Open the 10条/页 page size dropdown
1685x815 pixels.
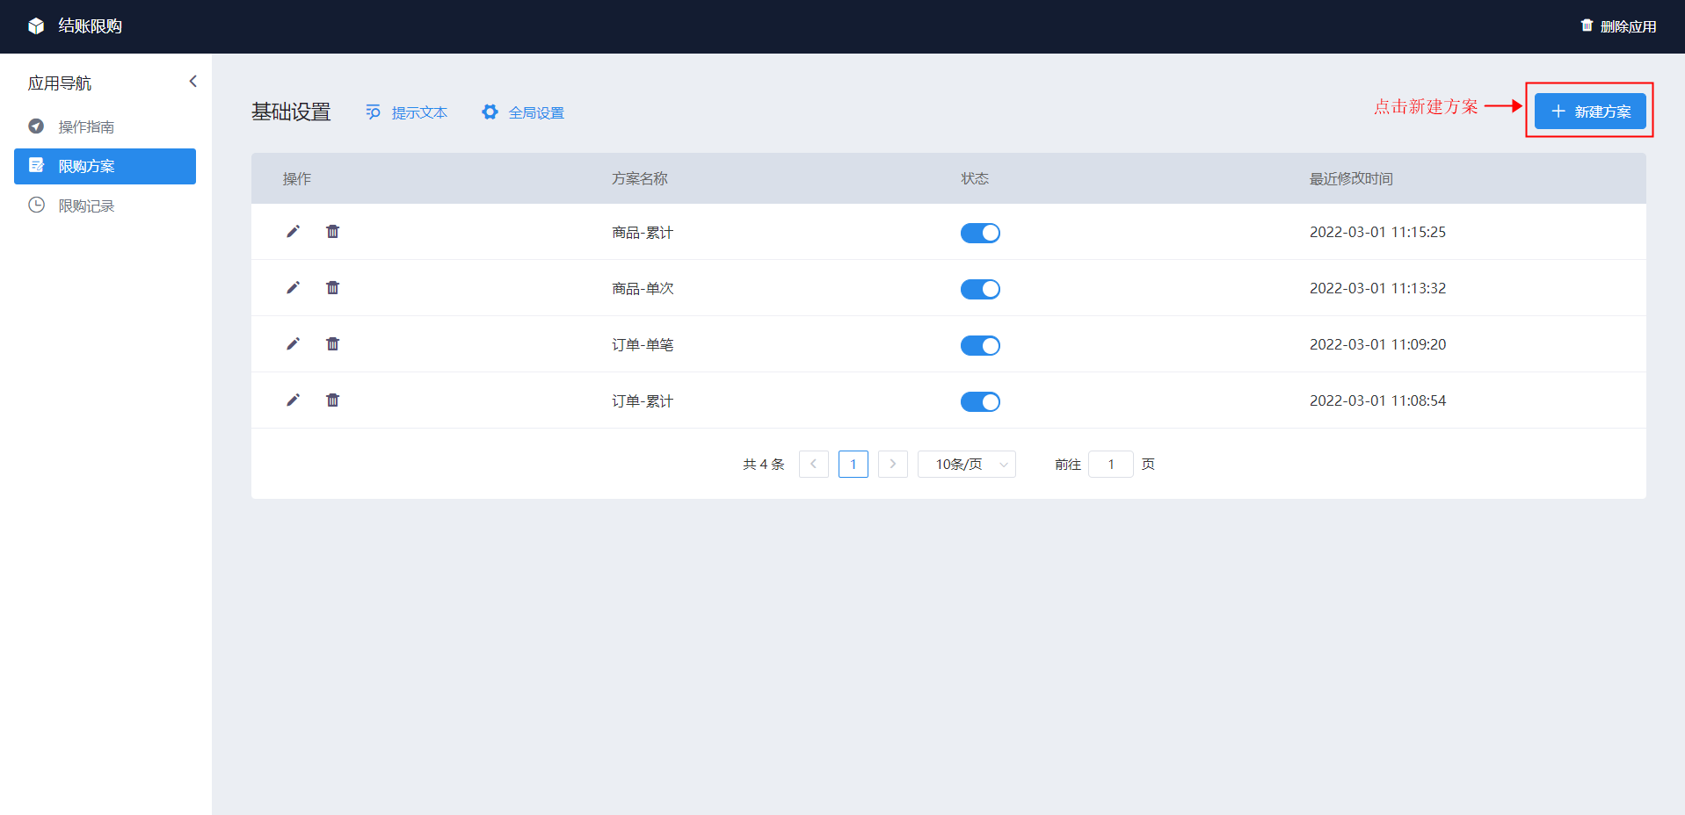click(967, 464)
